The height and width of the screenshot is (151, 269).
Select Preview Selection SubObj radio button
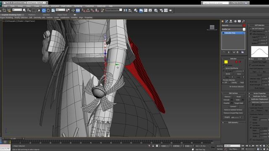pos(230,83)
